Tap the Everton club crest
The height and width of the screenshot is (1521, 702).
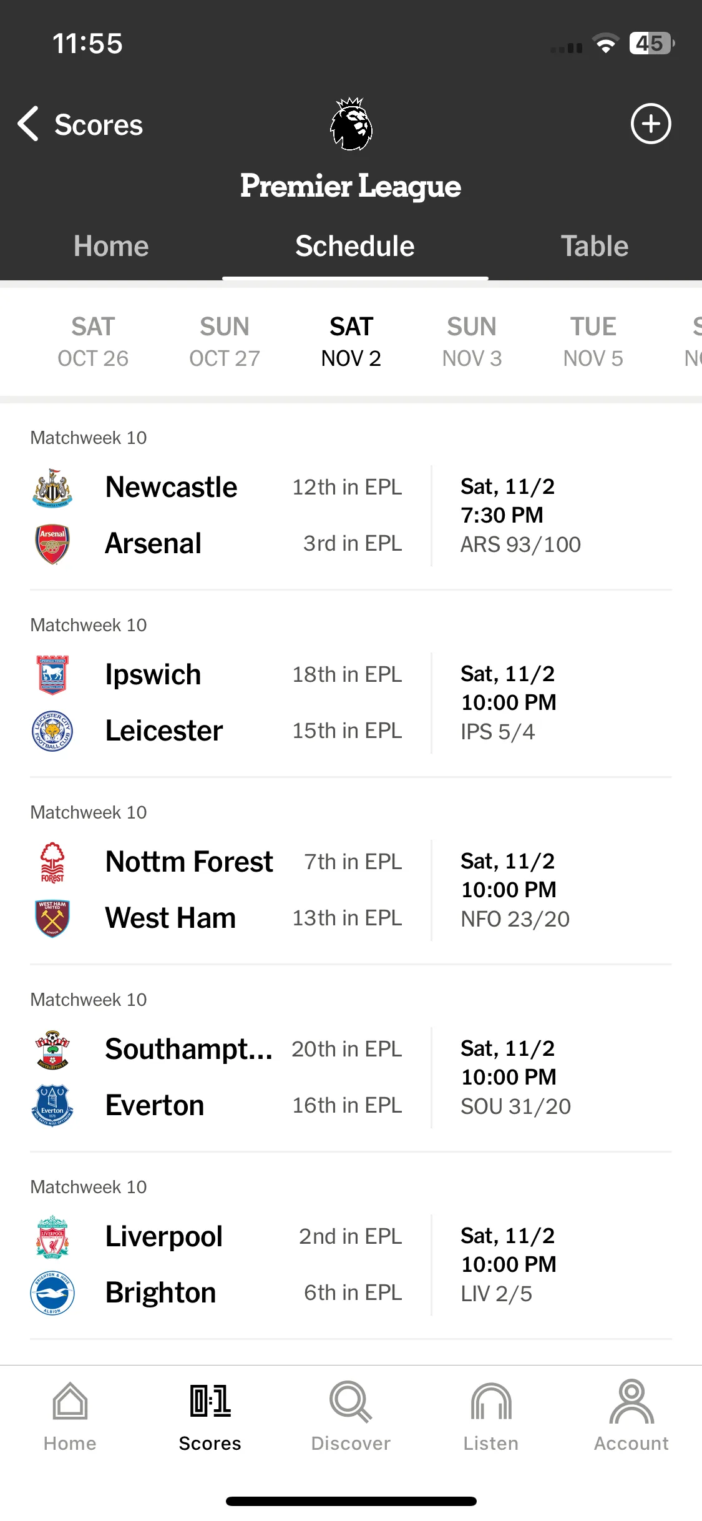[x=52, y=1105]
